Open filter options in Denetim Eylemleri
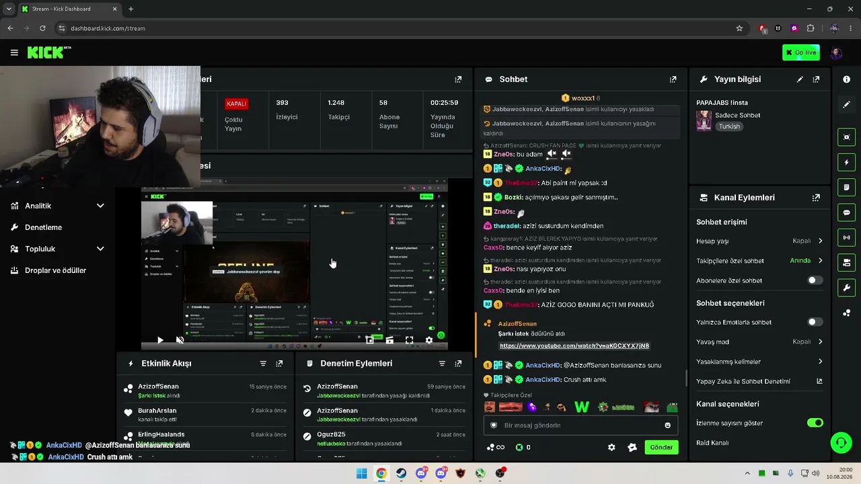The image size is (861, 484). click(x=442, y=364)
